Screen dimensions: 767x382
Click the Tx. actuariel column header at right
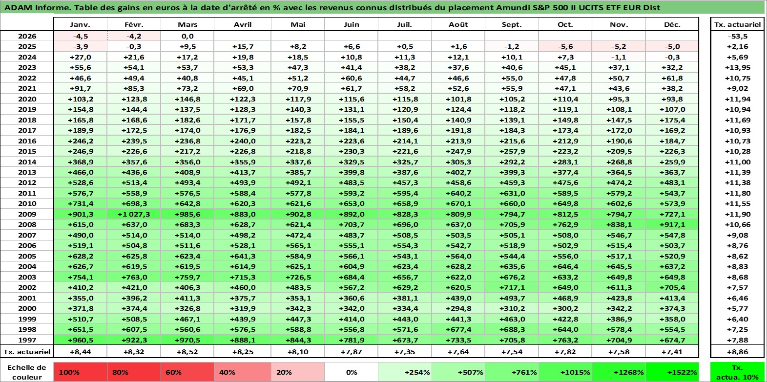tap(737, 24)
